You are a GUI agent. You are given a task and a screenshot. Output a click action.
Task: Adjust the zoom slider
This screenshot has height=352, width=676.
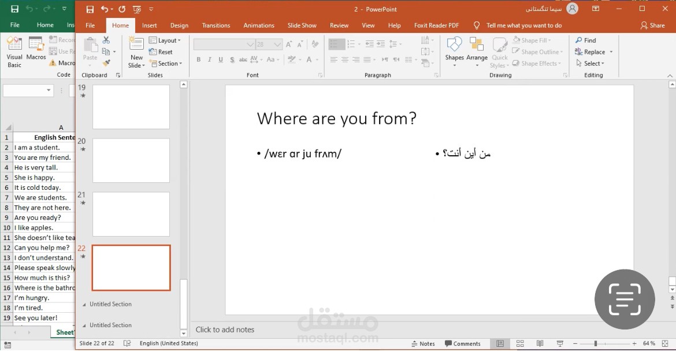point(595,343)
